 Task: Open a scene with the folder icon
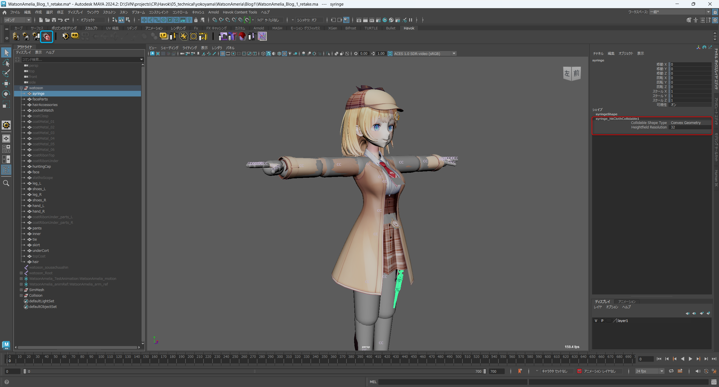pyautogui.click(x=47, y=20)
